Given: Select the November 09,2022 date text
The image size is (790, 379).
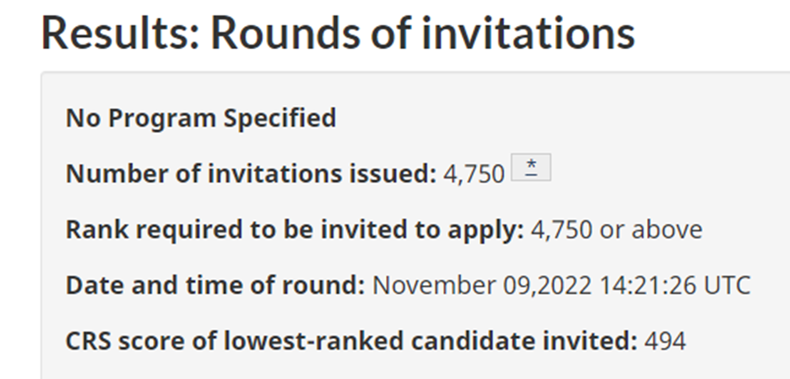Looking at the screenshot, I should (x=482, y=285).
